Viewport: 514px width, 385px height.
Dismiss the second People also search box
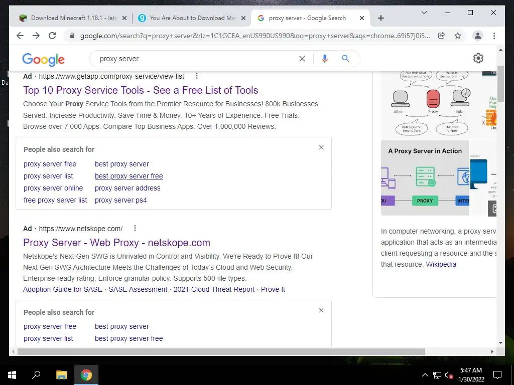pyautogui.click(x=321, y=310)
